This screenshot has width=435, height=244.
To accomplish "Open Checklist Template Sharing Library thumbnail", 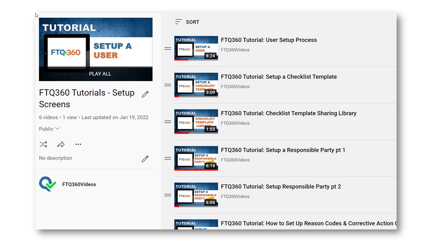I will (x=196, y=121).
